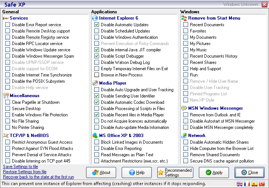Check Run start menu option

click(186, 75)
